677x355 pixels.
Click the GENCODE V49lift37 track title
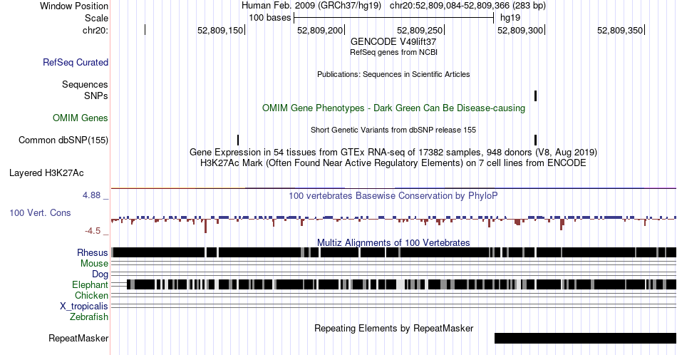[x=393, y=41]
